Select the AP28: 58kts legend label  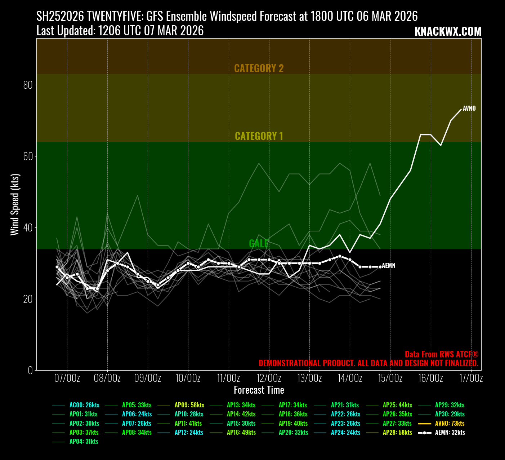click(397, 433)
